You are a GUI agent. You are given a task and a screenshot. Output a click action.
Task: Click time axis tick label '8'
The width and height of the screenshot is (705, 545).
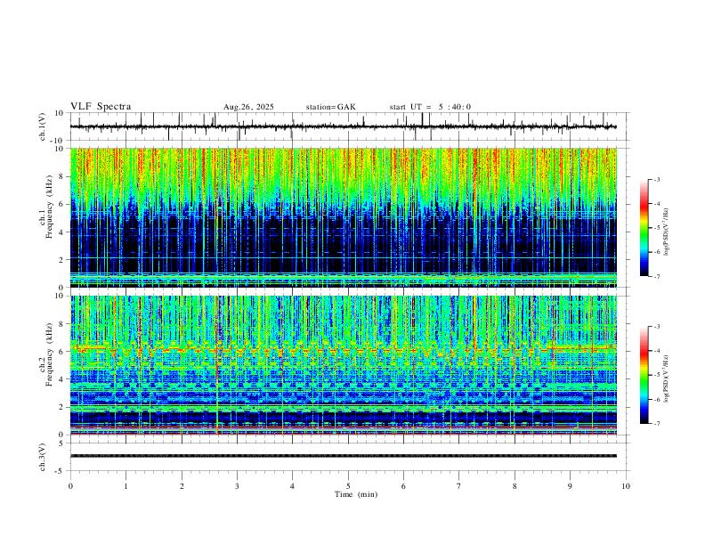[515, 486]
